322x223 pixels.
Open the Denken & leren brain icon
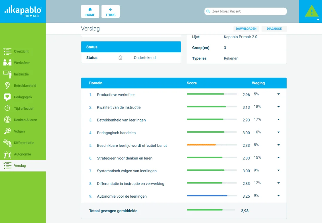click(7, 120)
